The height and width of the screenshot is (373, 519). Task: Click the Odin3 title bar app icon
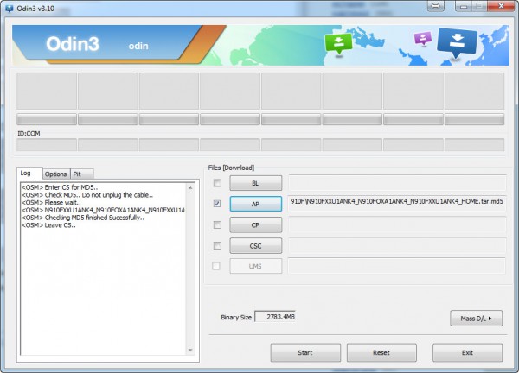(9, 8)
